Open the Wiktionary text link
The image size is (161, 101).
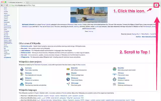tap(121, 83)
